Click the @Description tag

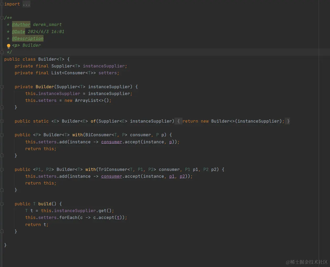click(28, 38)
